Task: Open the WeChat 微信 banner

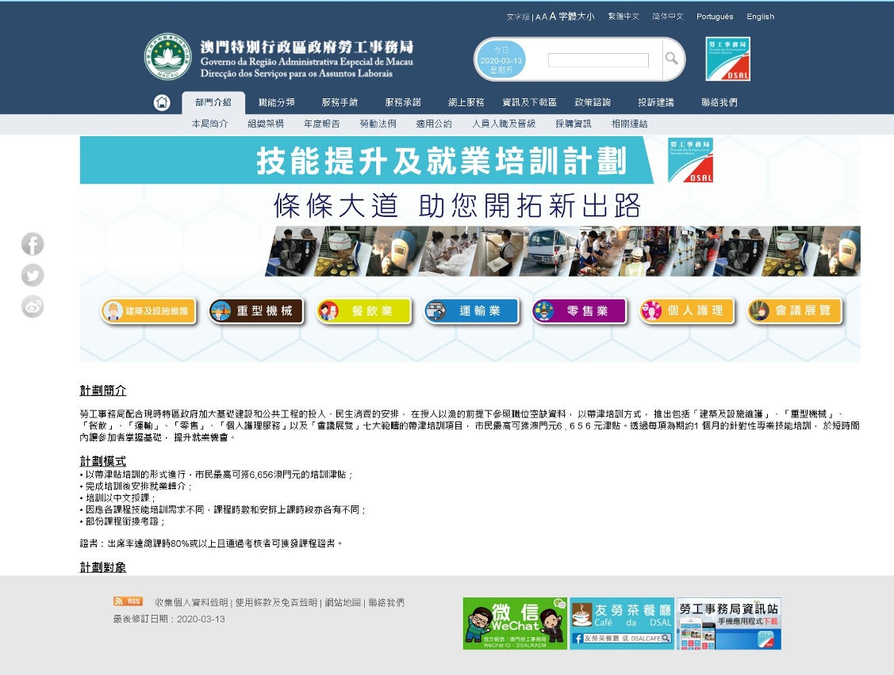Action: (515, 624)
